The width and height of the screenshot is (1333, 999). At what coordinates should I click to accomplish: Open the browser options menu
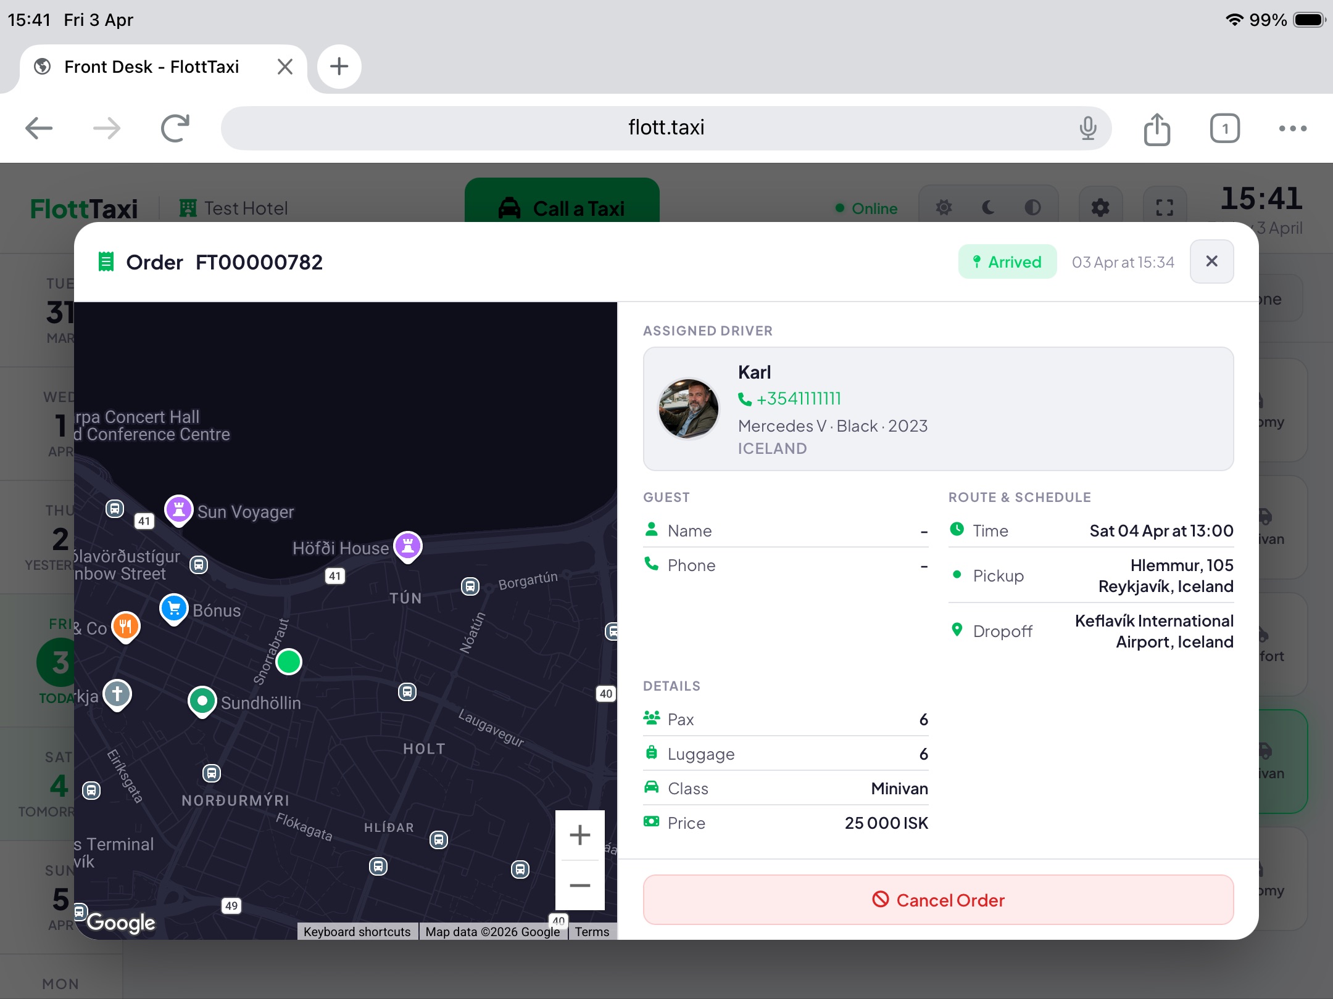(x=1293, y=128)
